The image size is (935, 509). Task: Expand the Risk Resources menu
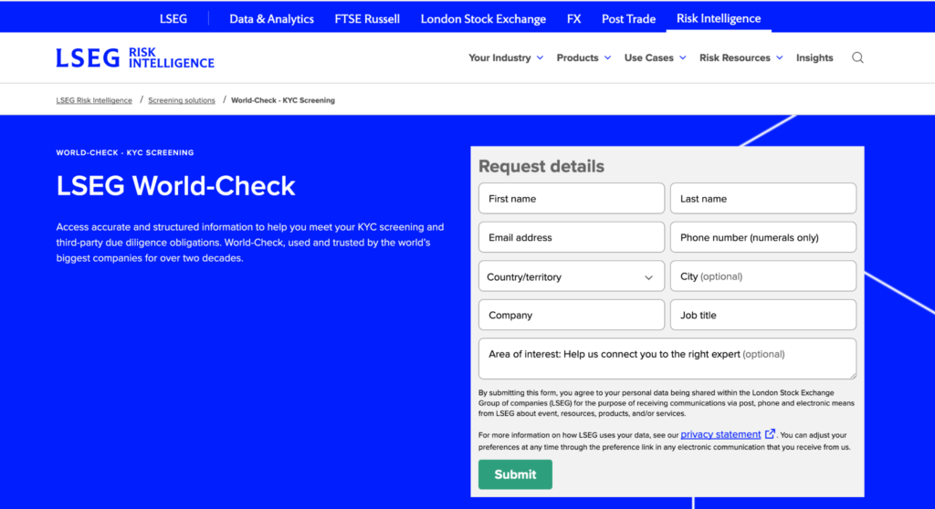(741, 57)
